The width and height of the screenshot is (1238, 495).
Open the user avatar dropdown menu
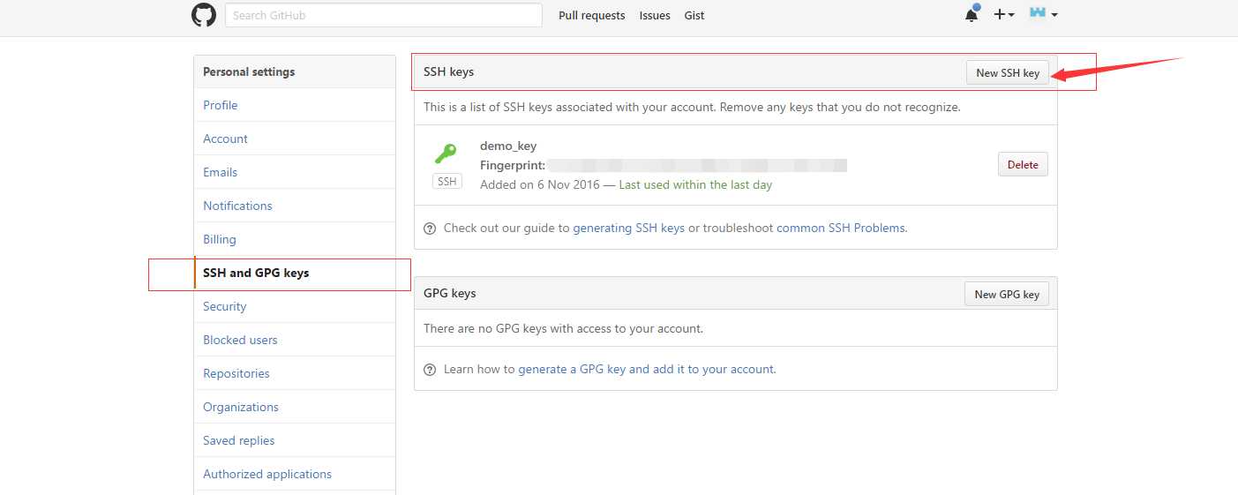1043,14
